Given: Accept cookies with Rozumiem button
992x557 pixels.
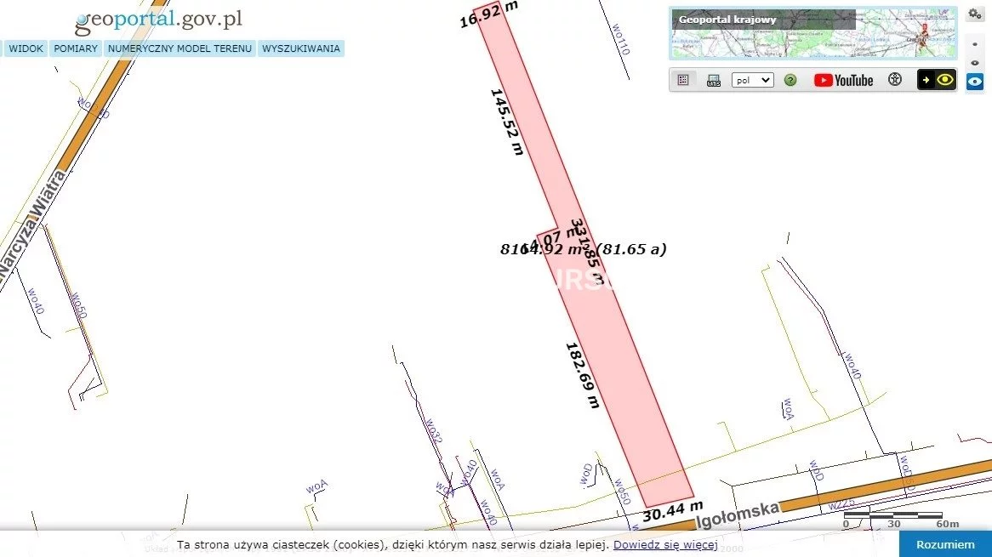Looking at the screenshot, I should 945,544.
